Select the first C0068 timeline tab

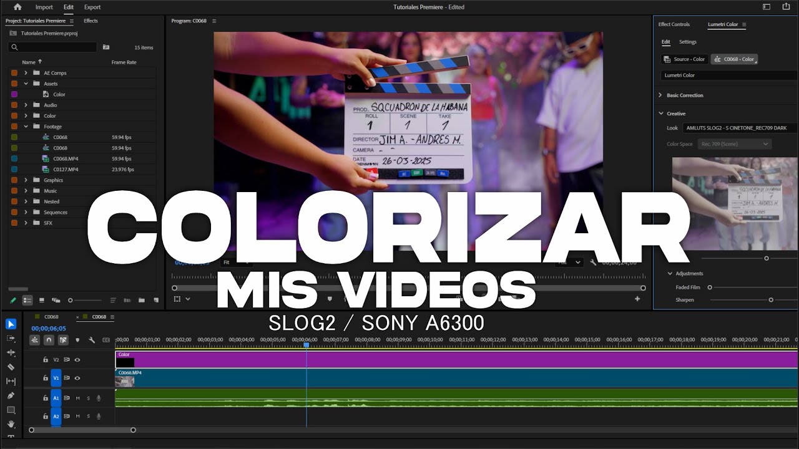coord(51,317)
